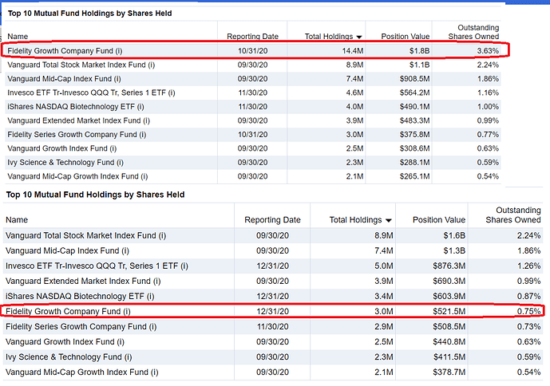Select the 0.87% outstanding shares cell
The image size is (550, 386).
(x=528, y=297)
